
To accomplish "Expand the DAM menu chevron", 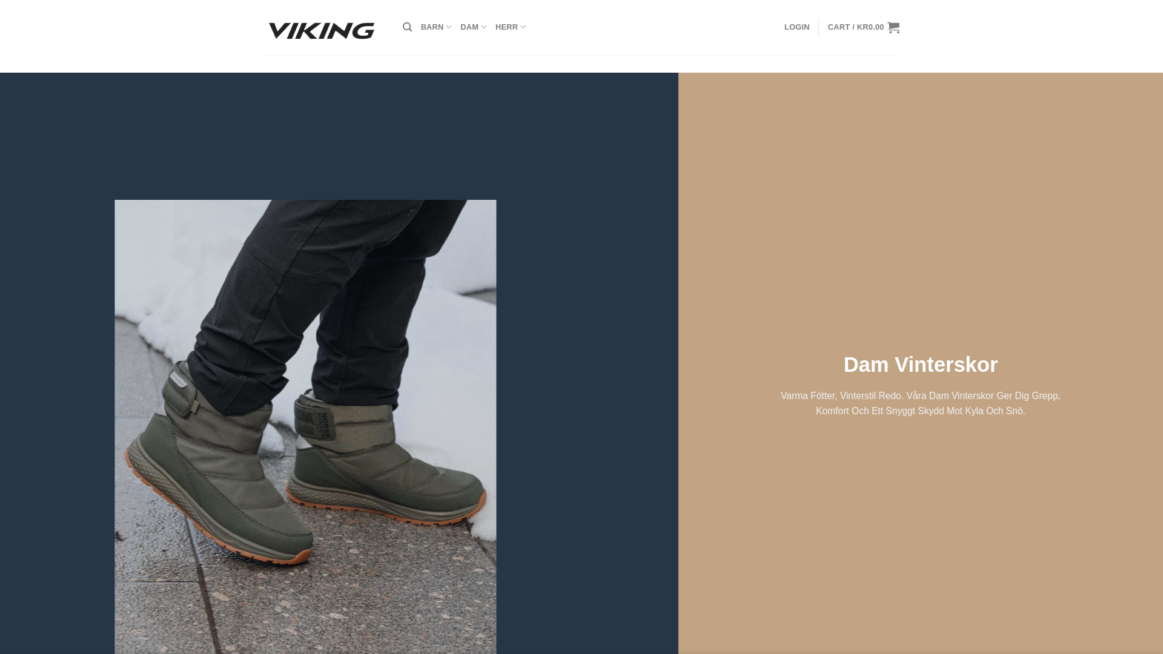I will (483, 27).
